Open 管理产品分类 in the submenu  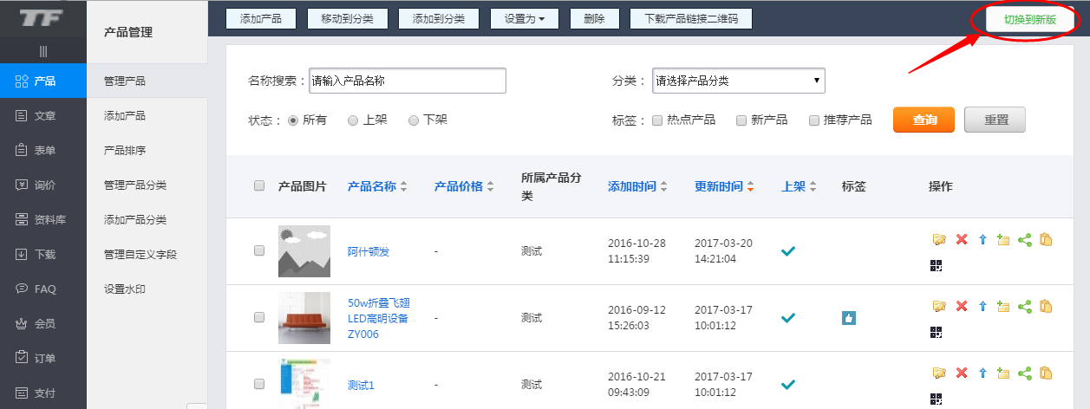click(x=135, y=185)
